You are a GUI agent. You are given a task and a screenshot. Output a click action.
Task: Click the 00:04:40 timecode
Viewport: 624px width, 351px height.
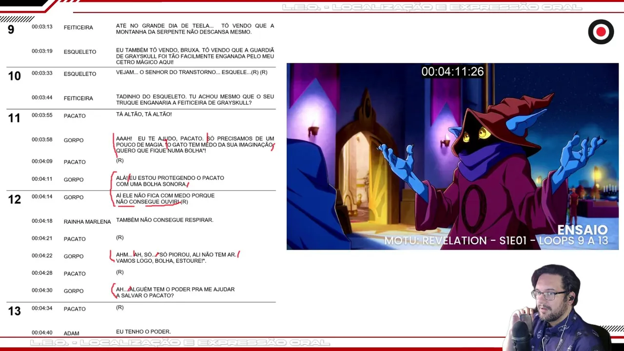pos(42,332)
